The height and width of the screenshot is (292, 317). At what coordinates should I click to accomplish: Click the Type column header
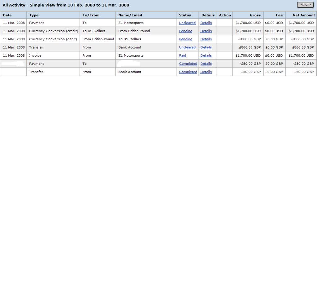[x=34, y=15]
